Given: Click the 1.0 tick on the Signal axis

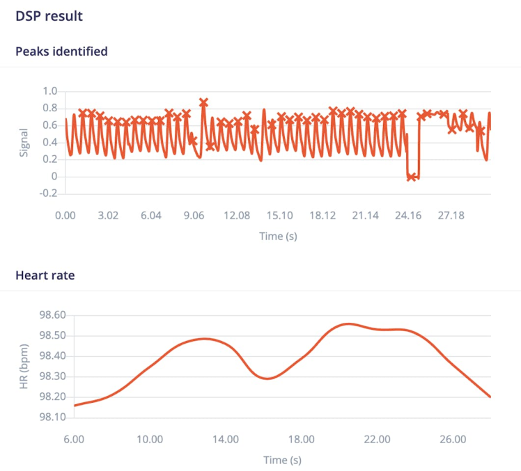Looking at the screenshot, I should [49, 91].
